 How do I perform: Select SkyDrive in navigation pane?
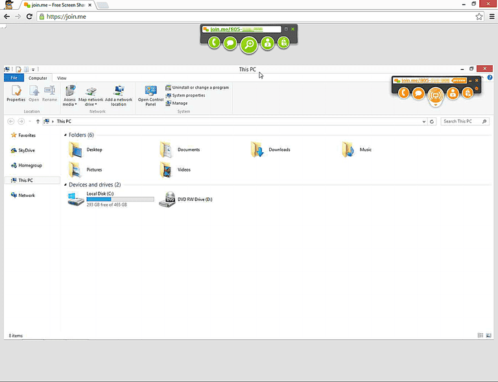(x=23, y=150)
